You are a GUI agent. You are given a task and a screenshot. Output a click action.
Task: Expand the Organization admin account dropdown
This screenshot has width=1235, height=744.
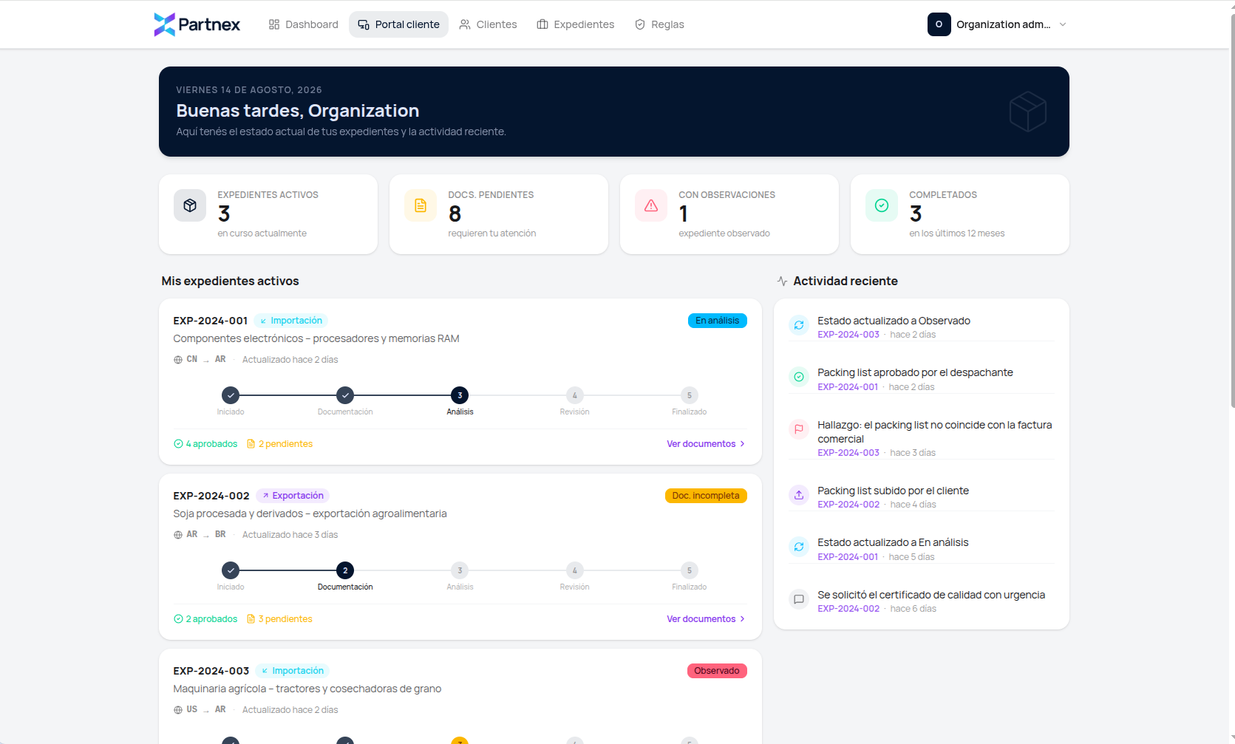tap(998, 24)
